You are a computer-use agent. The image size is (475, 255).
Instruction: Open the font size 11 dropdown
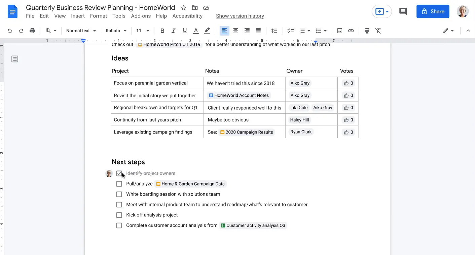tap(143, 31)
